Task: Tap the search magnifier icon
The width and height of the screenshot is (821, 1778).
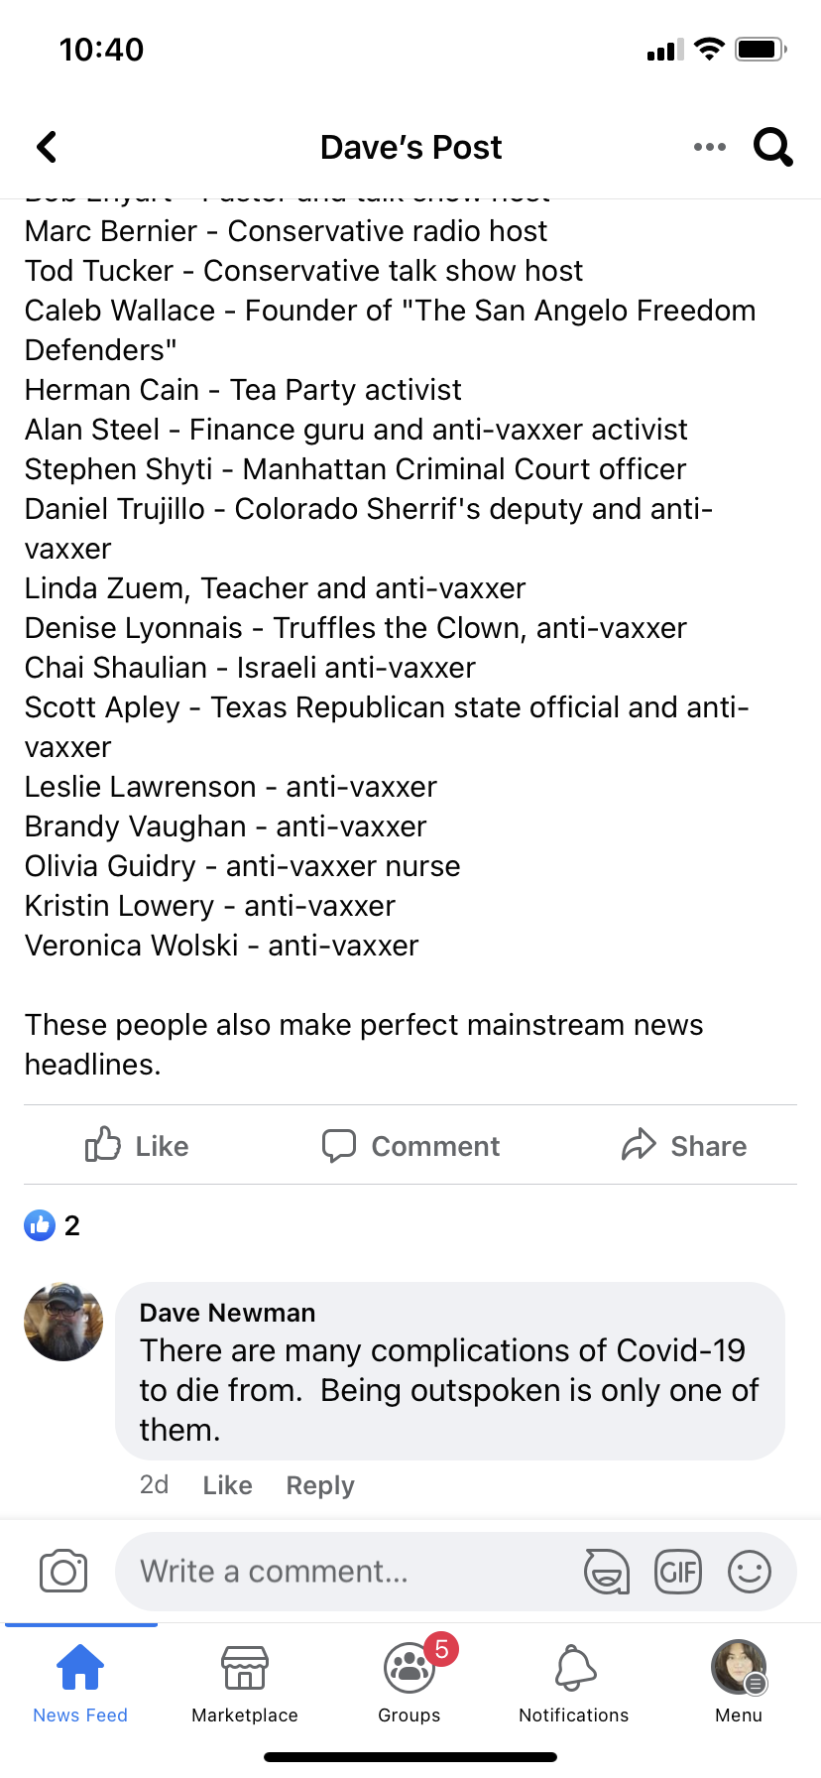Action: (x=772, y=147)
